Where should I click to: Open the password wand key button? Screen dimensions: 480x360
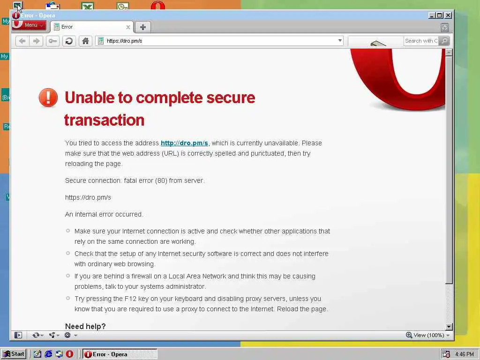coord(52,41)
